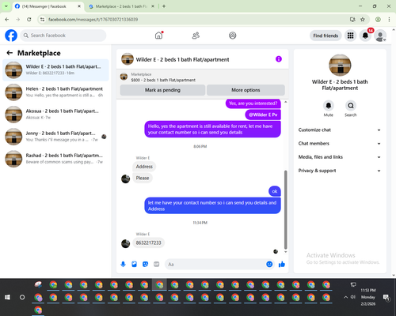Click the Search Facebook field
Screen dimensions: 396x316
coord(63,36)
